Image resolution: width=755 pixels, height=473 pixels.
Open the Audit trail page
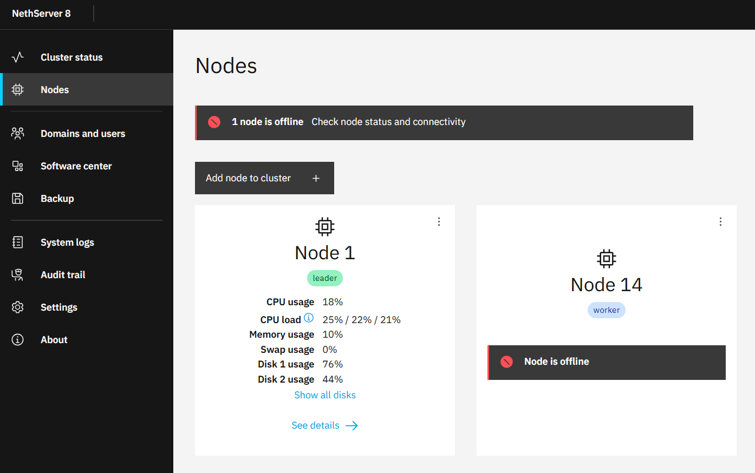[x=87, y=275]
